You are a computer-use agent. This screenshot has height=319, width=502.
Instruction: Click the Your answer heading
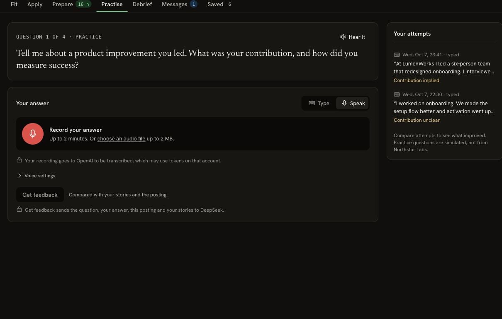click(32, 103)
